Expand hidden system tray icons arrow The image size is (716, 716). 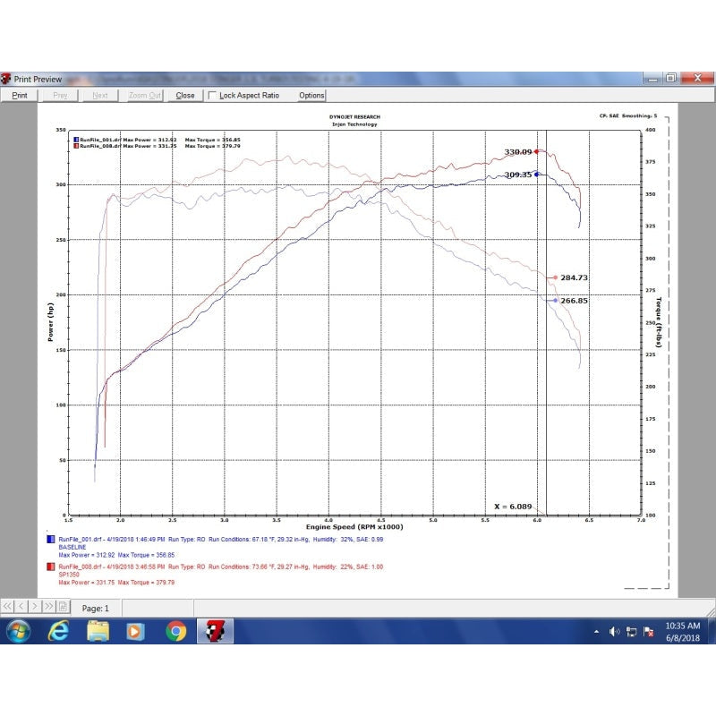pyautogui.click(x=597, y=632)
